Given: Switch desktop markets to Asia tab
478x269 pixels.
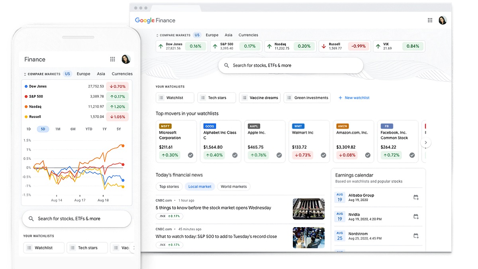Looking at the screenshot, I should click(228, 35).
